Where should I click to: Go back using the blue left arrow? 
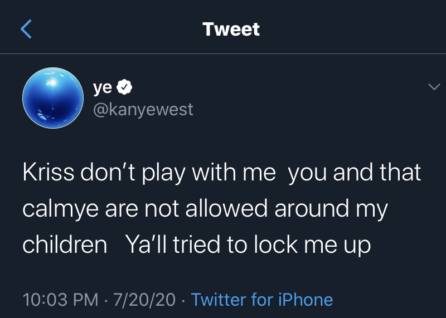pyautogui.click(x=26, y=29)
